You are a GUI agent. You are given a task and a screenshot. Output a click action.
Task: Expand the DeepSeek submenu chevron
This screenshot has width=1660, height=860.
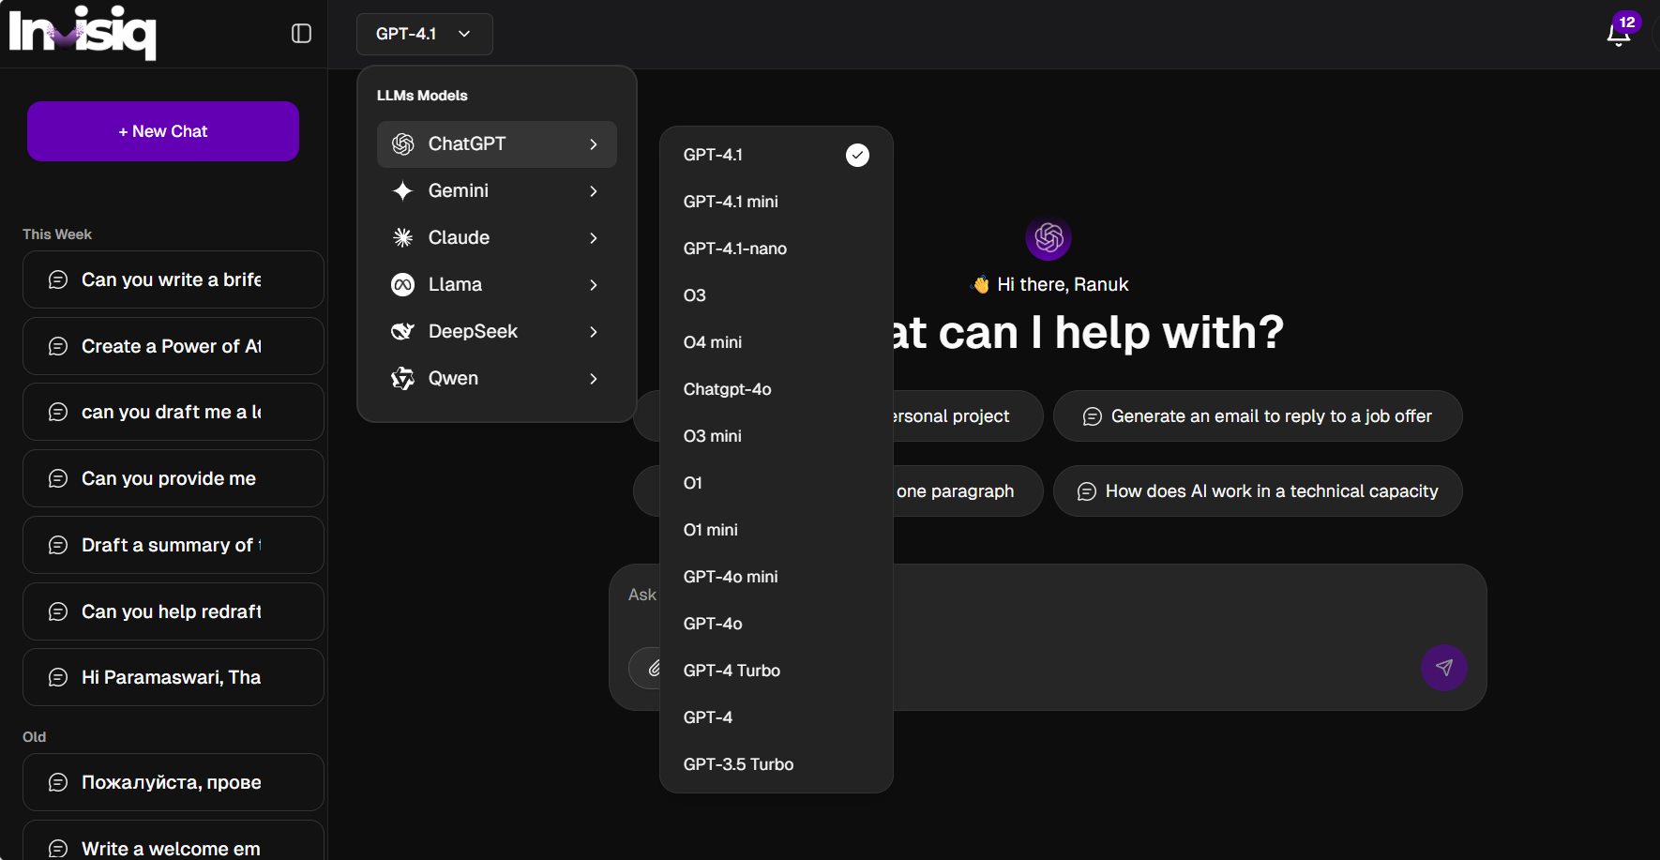click(594, 332)
